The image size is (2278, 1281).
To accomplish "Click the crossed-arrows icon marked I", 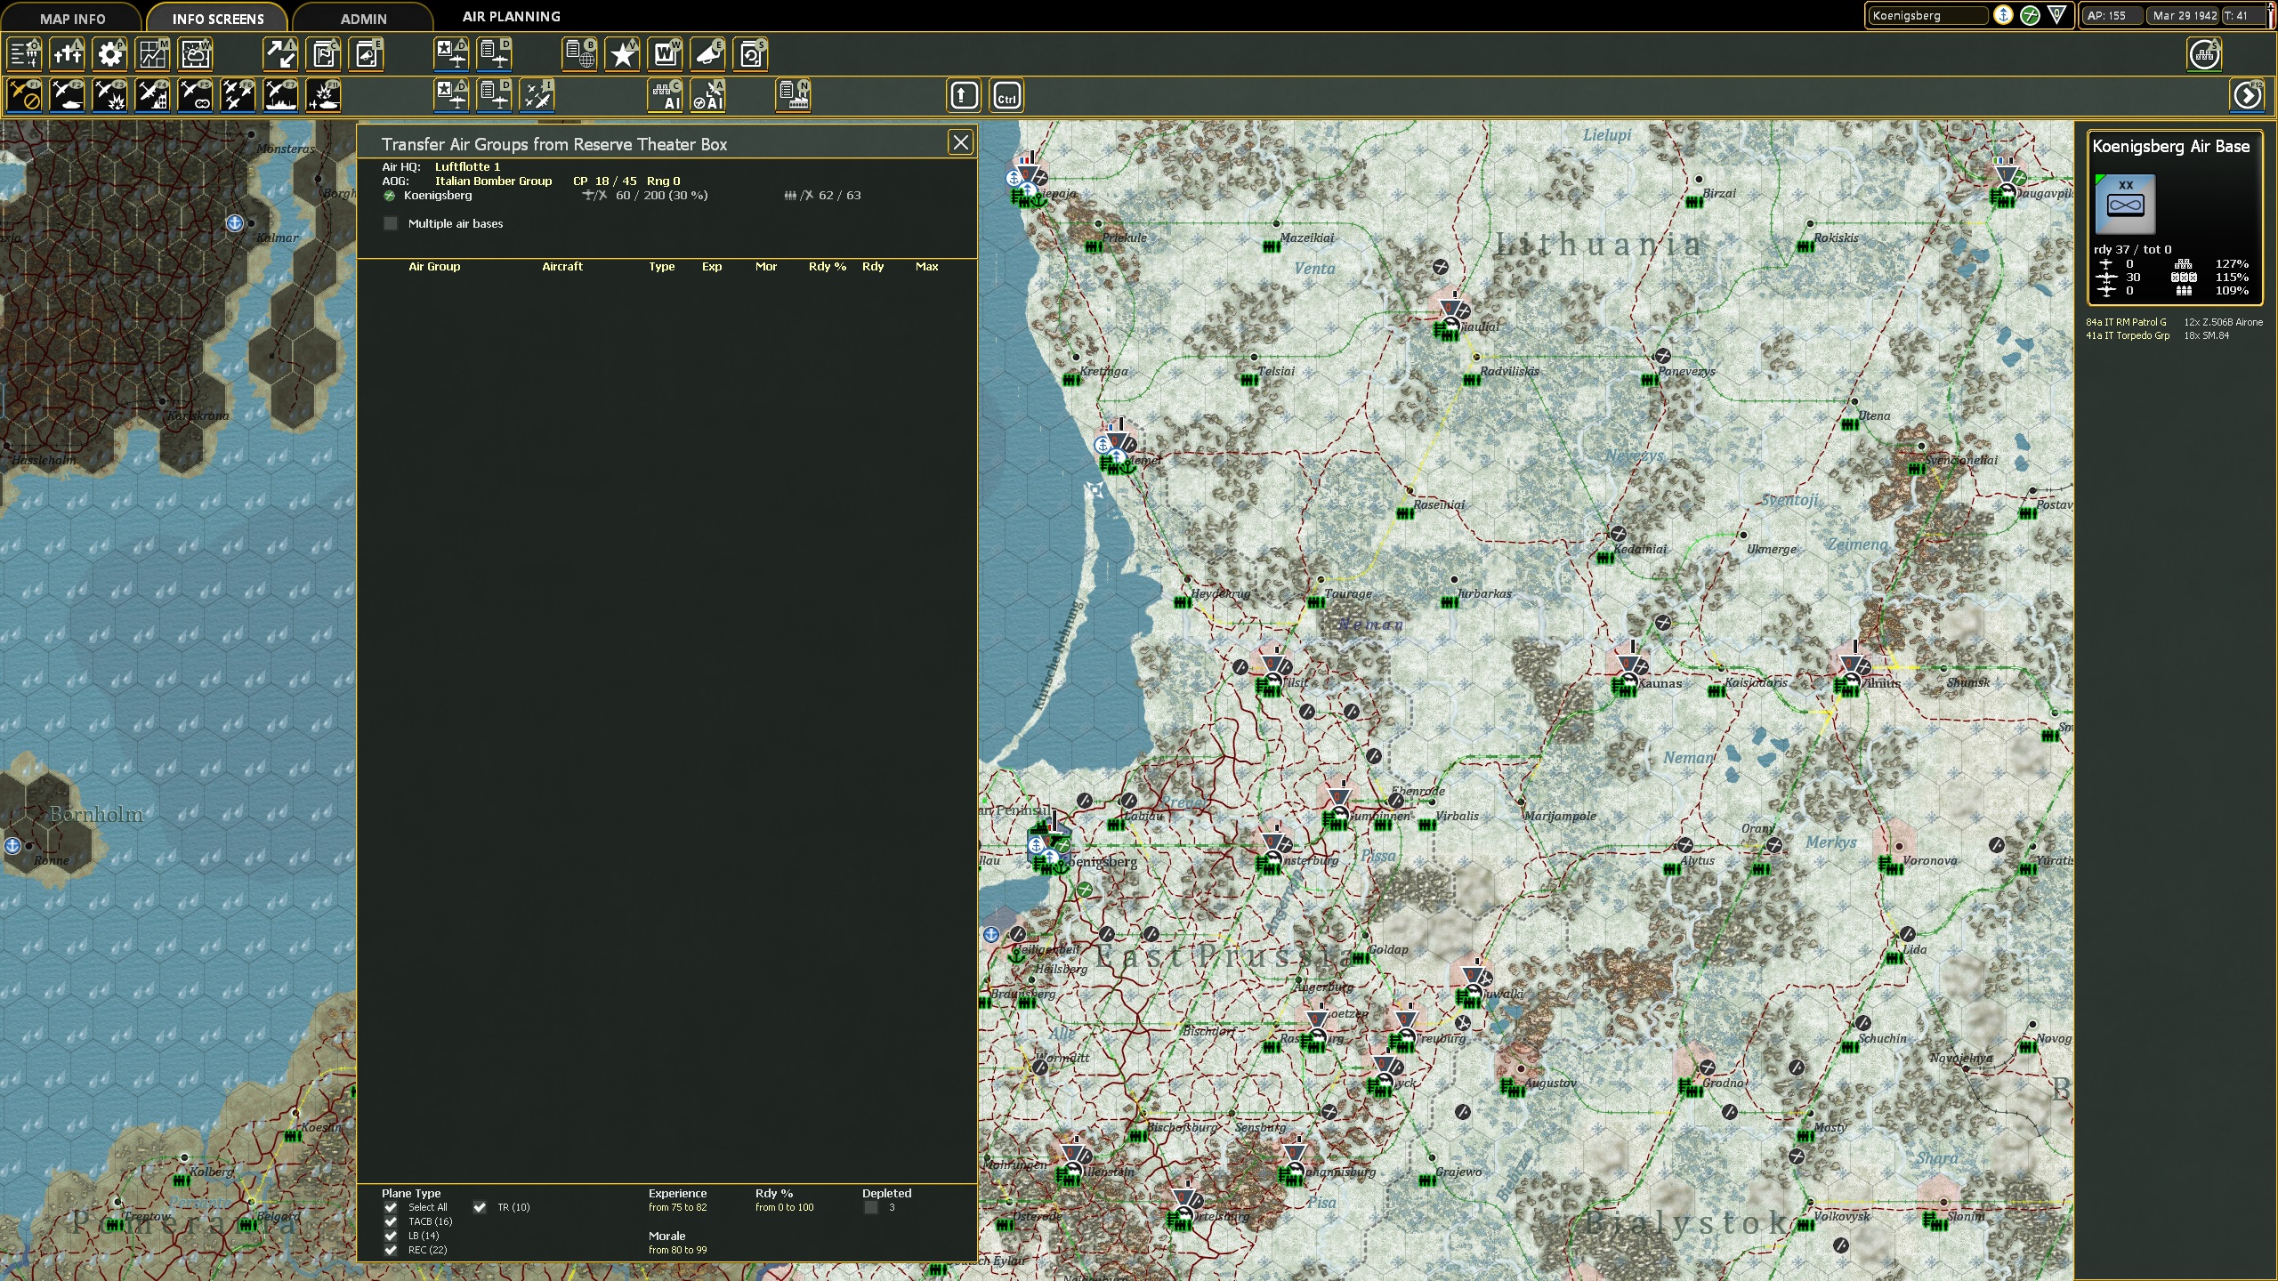I will 281,54.
